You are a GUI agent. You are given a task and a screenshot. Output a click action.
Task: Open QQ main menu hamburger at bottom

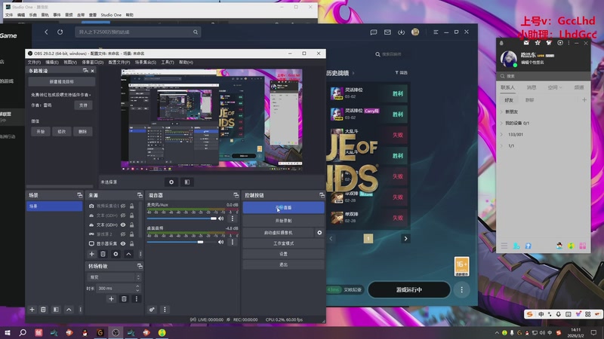504,246
